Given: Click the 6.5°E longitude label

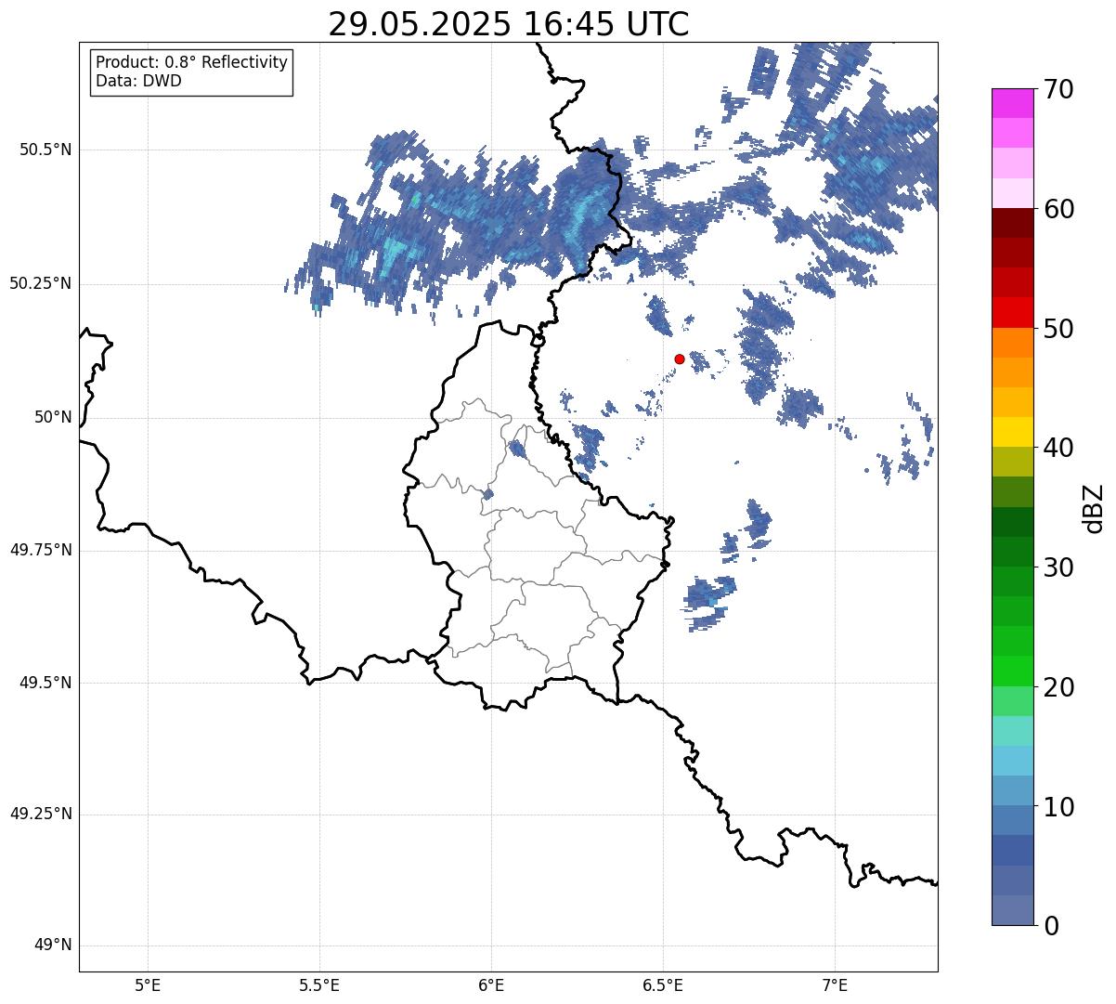Looking at the screenshot, I should 663,984.
